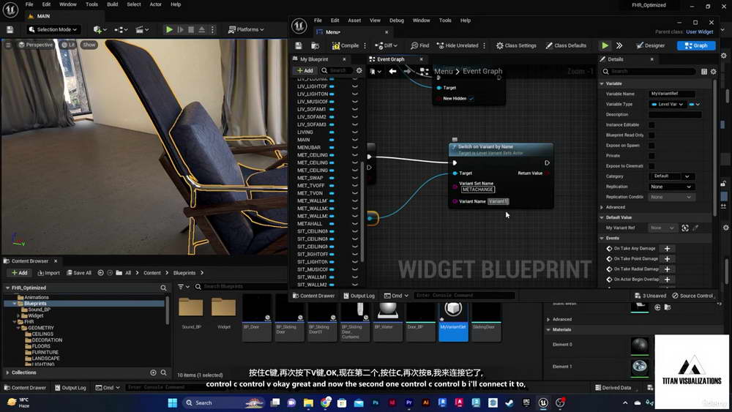Add new item in My Blueprint

[305, 70]
